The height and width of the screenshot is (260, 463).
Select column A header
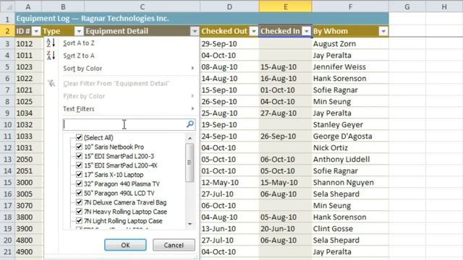click(x=28, y=6)
